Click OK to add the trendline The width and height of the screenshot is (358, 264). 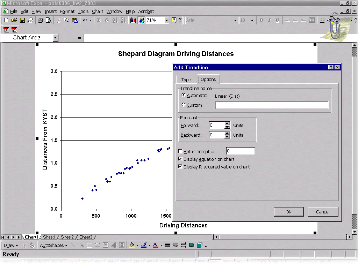[288, 212]
